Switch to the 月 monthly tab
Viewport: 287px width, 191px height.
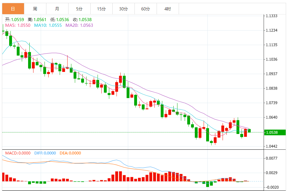[x=57, y=9]
